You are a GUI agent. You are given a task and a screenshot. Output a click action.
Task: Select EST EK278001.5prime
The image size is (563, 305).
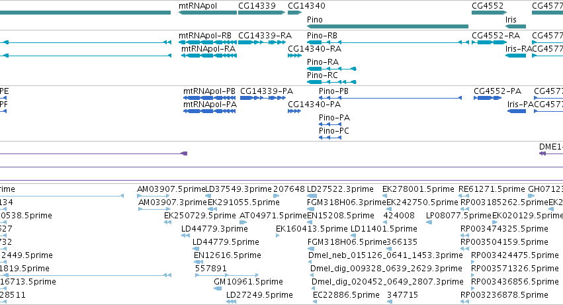tap(418, 189)
